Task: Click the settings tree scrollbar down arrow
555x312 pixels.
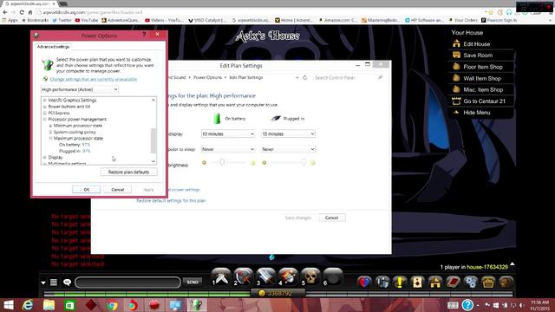Action: (153, 161)
